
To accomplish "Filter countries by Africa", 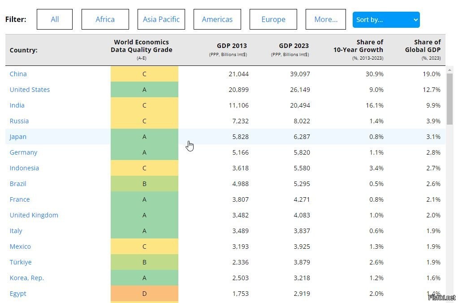I will coord(105,19).
